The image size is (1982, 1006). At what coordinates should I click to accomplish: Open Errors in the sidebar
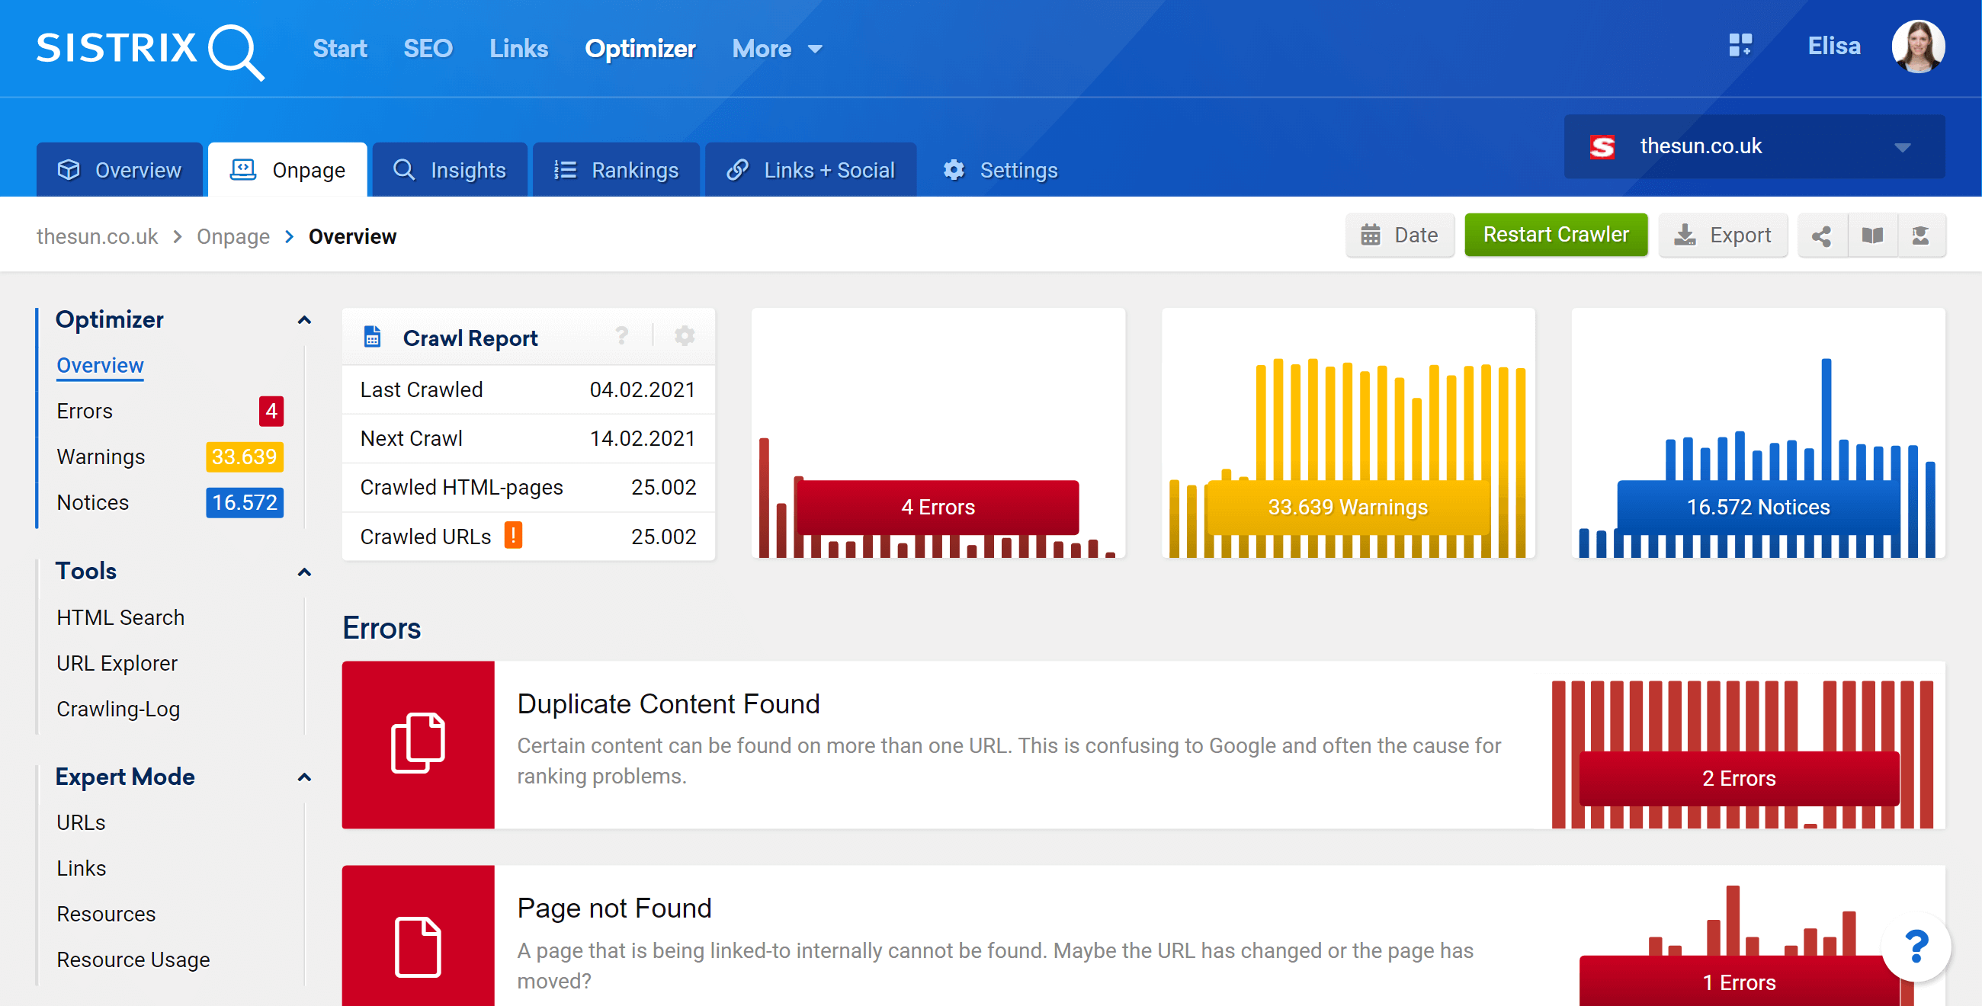85,412
